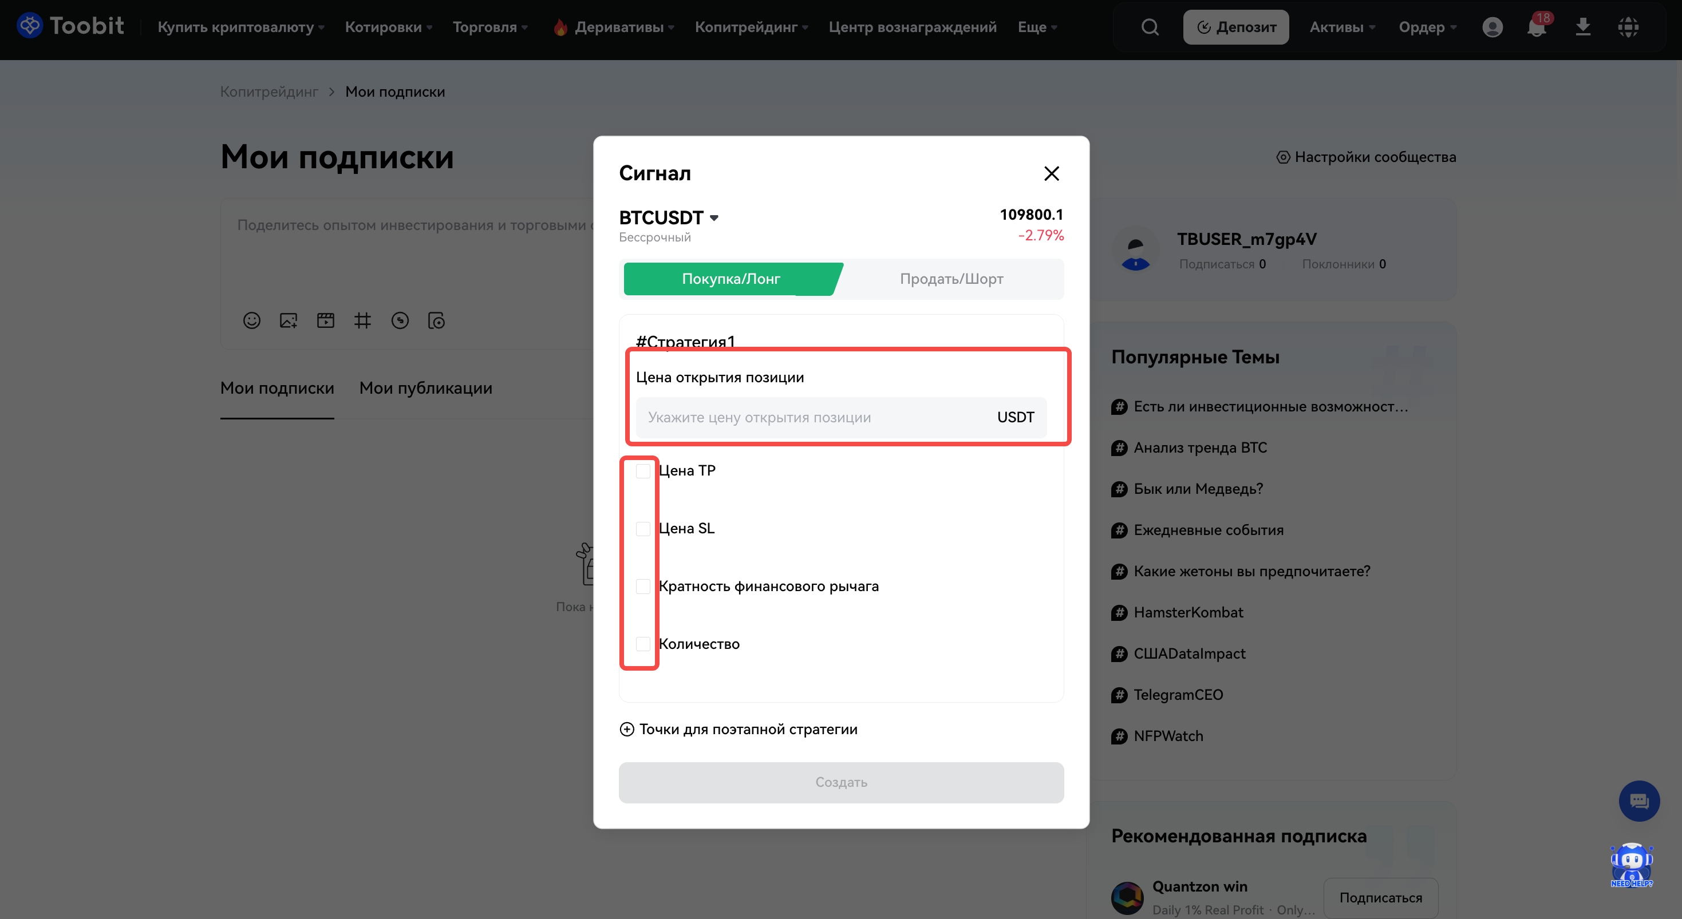Open the Активы dropdown menu
1682x919 pixels.
1342,27
